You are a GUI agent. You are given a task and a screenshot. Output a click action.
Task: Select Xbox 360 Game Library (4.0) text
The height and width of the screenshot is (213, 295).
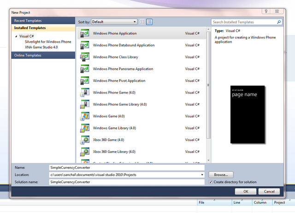pos(114,152)
